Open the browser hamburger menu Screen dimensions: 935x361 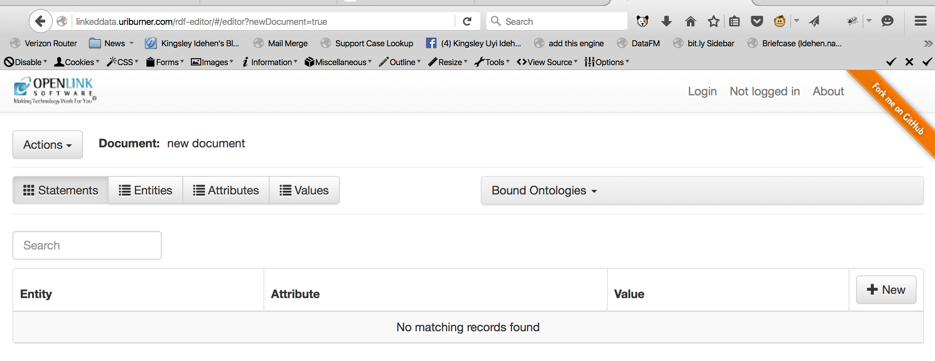[x=920, y=21]
